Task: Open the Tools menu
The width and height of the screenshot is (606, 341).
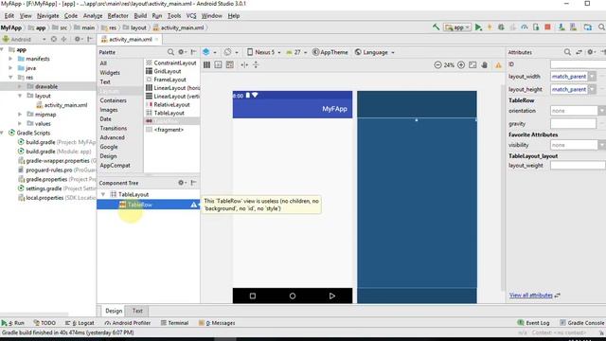Action: click(x=174, y=16)
